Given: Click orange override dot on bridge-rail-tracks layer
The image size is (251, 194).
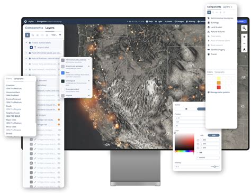Looking at the screenshot, I should [59, 119].
